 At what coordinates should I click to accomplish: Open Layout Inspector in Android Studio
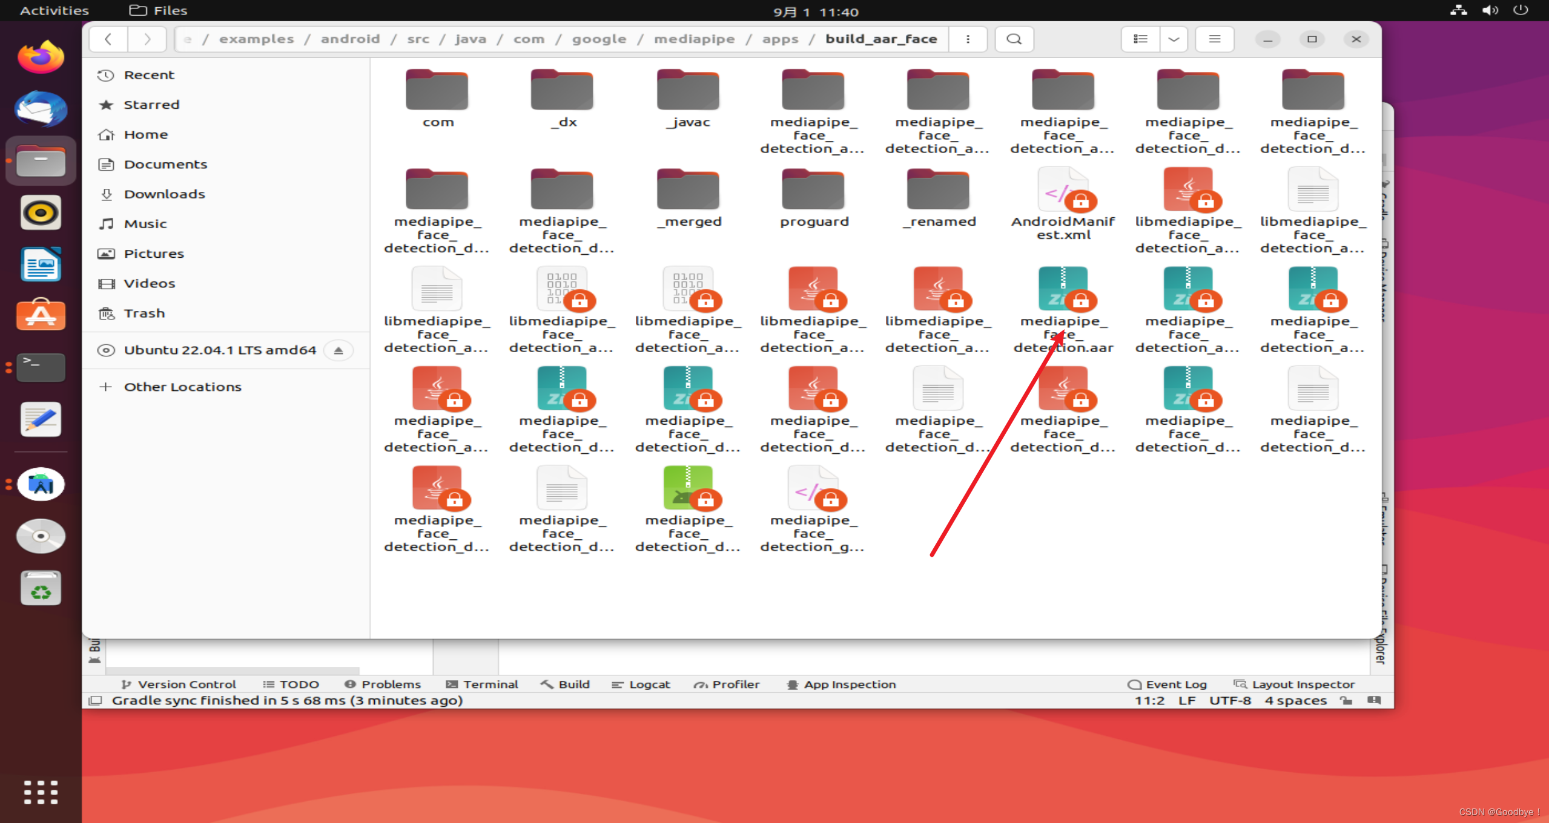click(1295, 684)
